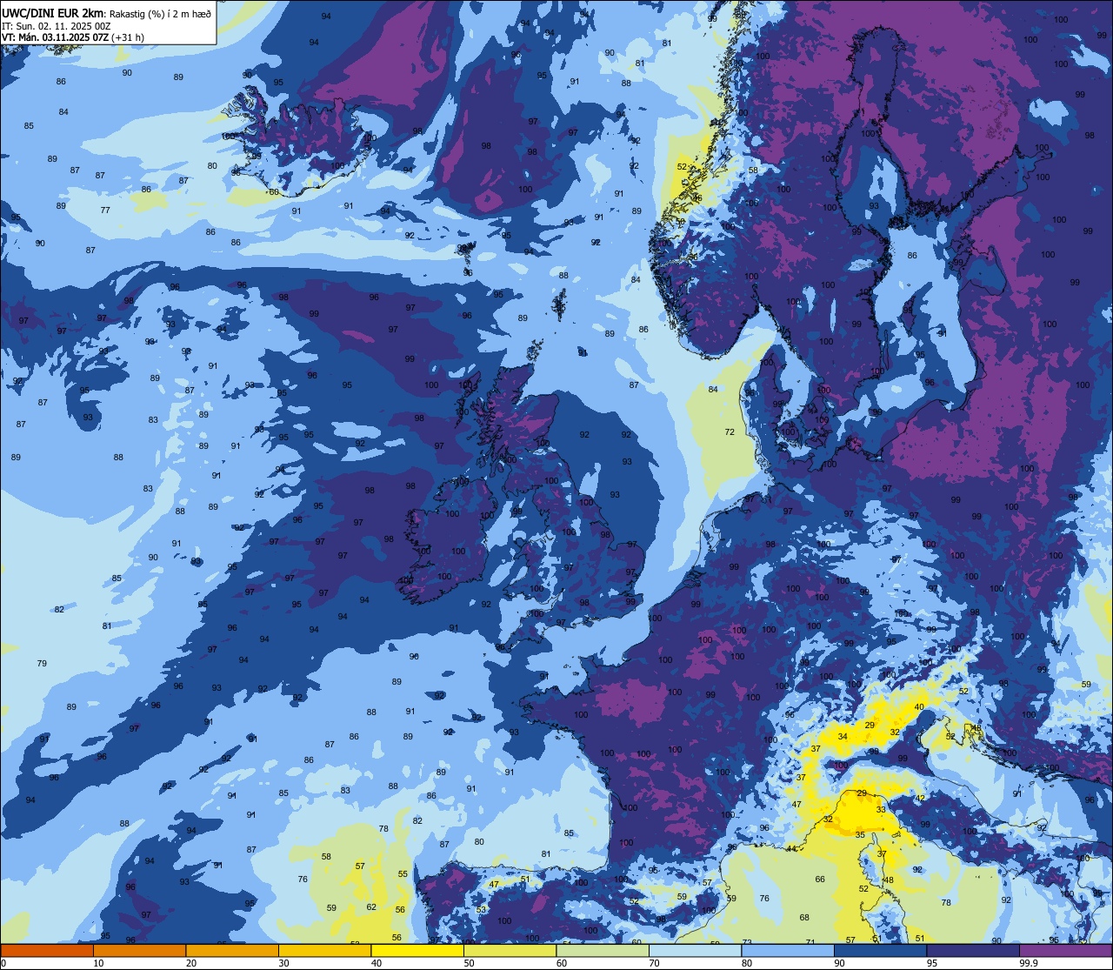This screenshot has height=970, width=1113.
Task: Click the "99.9" legend tick label
Action: (x=1030, y=963)
